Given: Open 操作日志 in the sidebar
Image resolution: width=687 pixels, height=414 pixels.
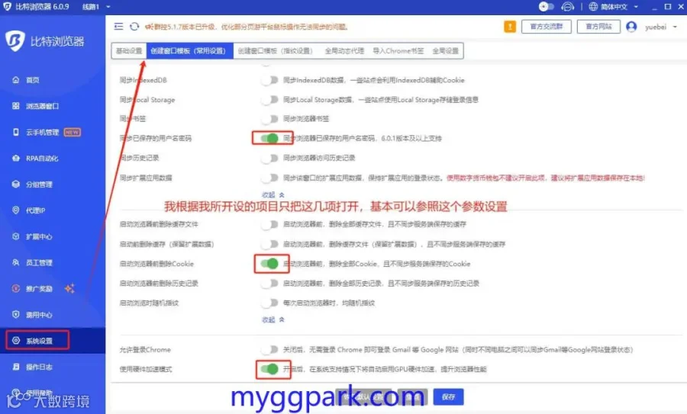Looking at the screenshot, I should pos(39,367).
